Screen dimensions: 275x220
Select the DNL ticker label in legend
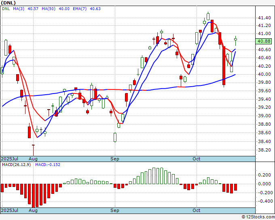tap(6, 9)
